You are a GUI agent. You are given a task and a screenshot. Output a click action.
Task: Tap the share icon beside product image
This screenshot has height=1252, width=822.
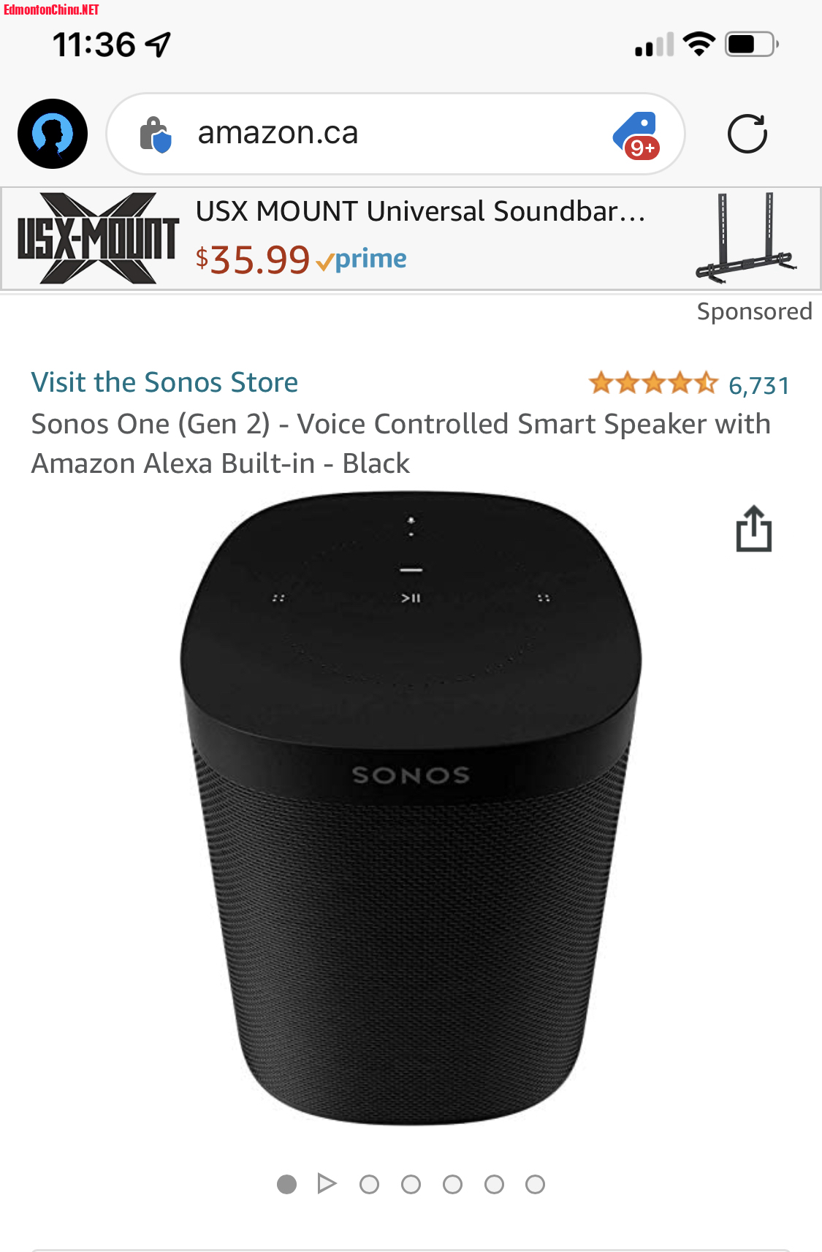[754, 528]
